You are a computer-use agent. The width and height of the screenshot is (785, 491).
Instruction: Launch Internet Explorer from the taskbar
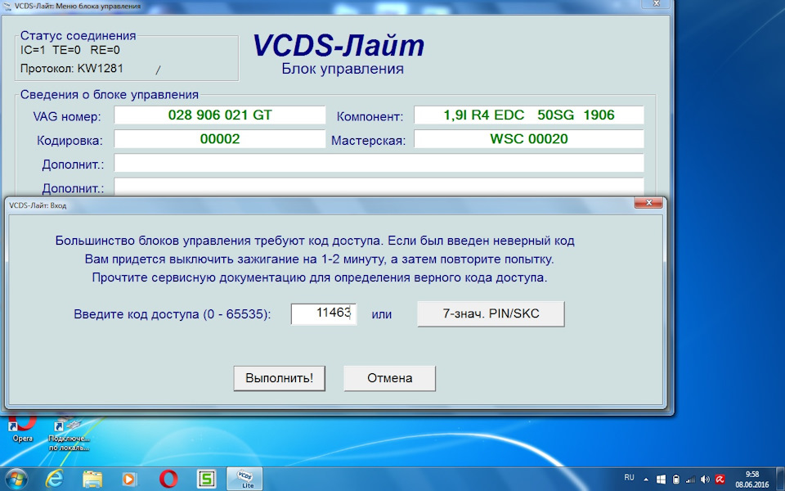54,479
